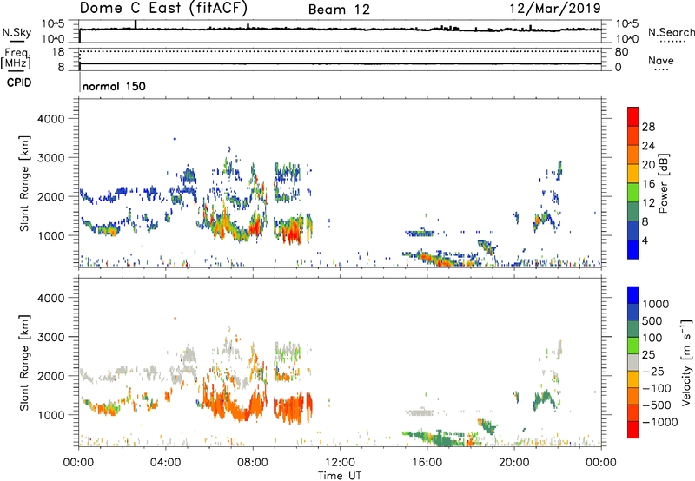This screenshot has height=481, width=695.
Task: Click the "Dome C East (fitACF)" plot title
Action: [163, 8]
